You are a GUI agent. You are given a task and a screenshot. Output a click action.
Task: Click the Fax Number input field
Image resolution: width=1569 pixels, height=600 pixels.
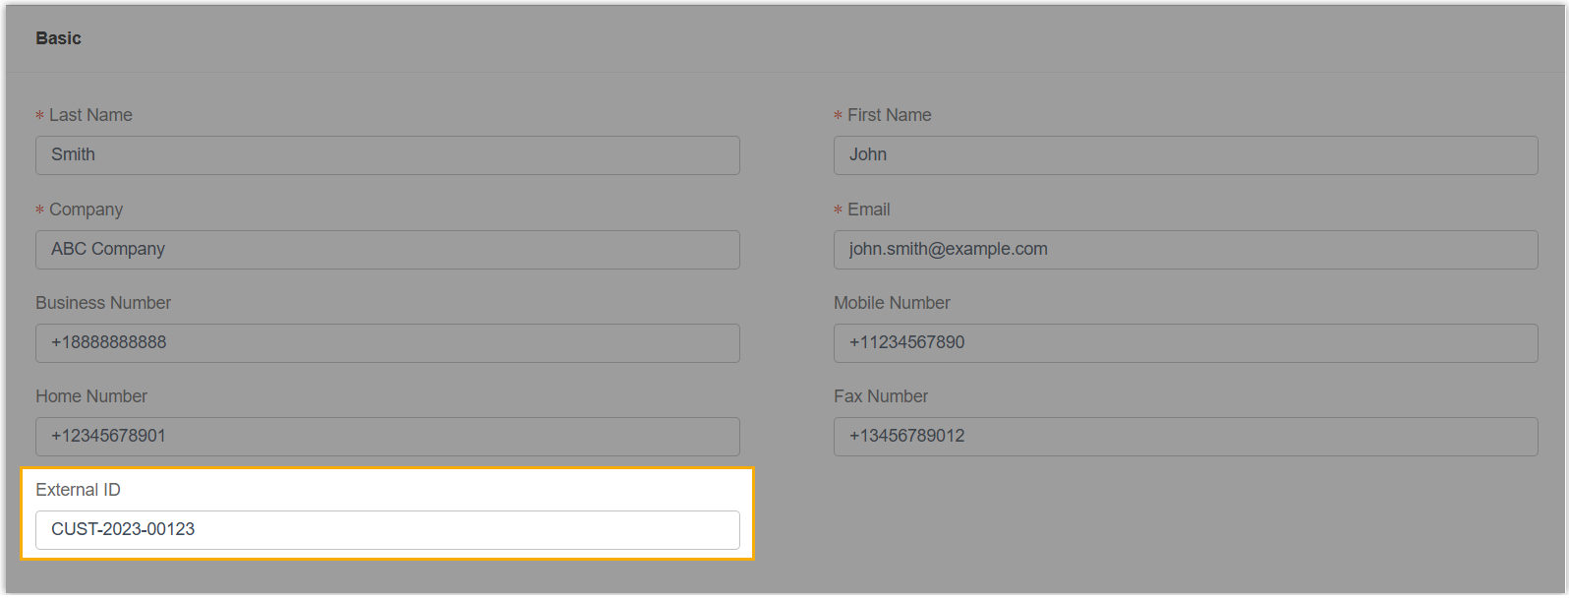coord(1186,437)
